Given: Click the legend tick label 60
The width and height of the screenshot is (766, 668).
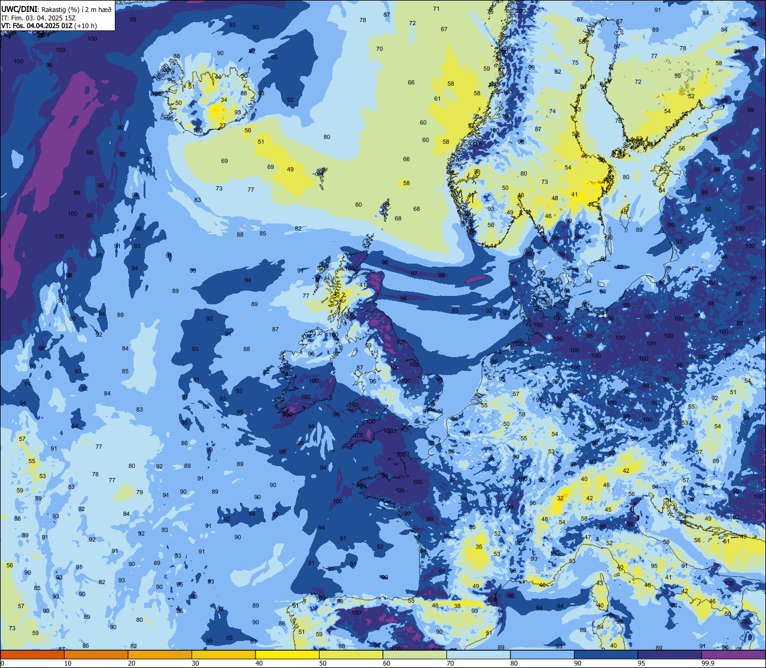Looking at the screenshot, I should pos(387,663).
